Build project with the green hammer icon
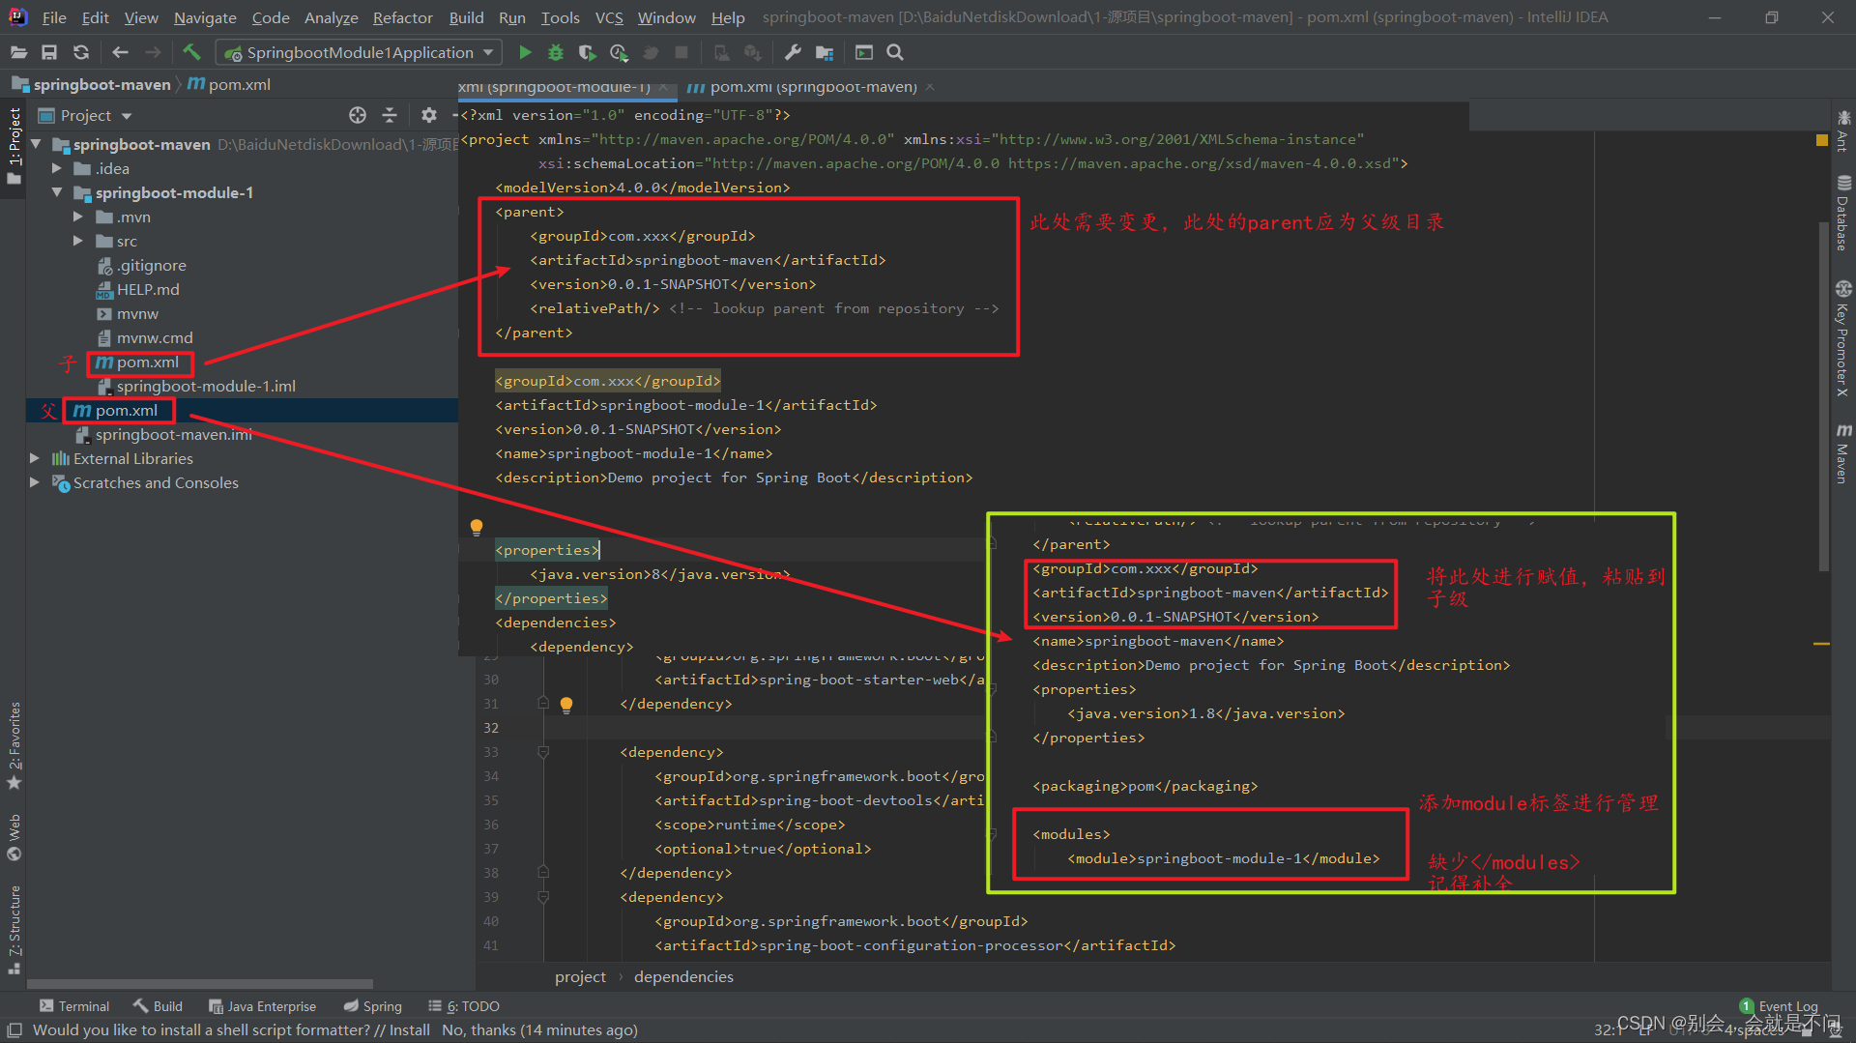The width and height of the screenshot is (1856, 1043). (x=191, y=52)
